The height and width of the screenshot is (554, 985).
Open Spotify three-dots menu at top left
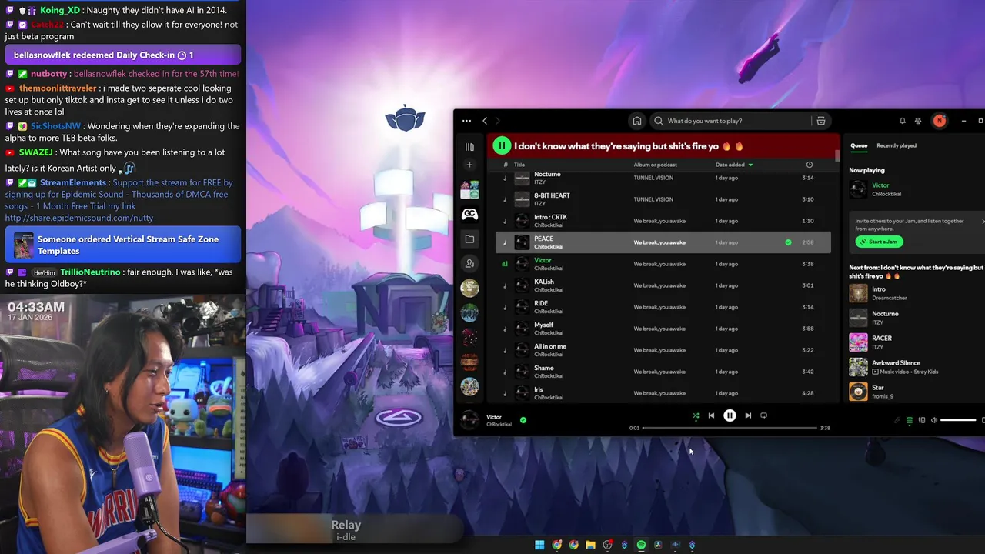tap(466, 121)
